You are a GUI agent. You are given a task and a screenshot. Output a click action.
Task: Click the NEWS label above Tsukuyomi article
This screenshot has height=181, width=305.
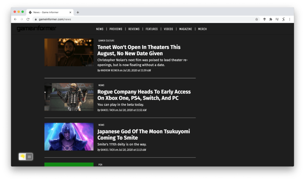[101, 125]
